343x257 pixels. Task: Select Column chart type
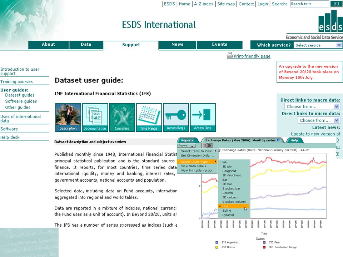click(234, 193)
